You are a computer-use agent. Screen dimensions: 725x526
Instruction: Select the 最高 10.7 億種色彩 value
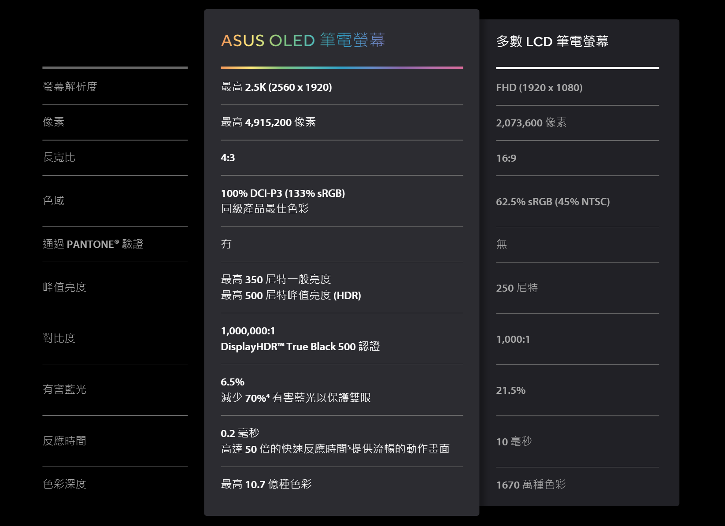click(x=266, y=484)
